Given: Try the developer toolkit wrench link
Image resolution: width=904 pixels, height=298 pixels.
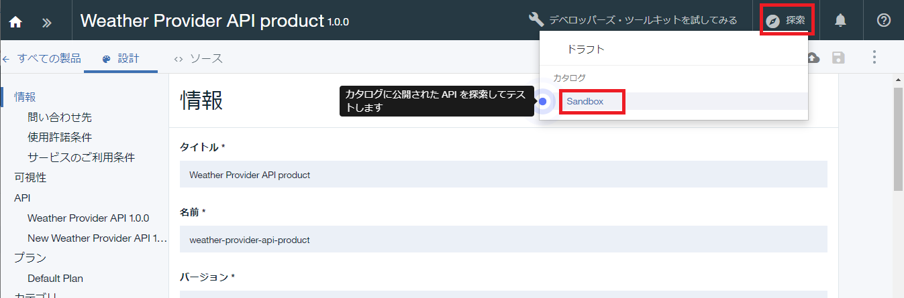Looking at the screenshot, I should 633,20.
